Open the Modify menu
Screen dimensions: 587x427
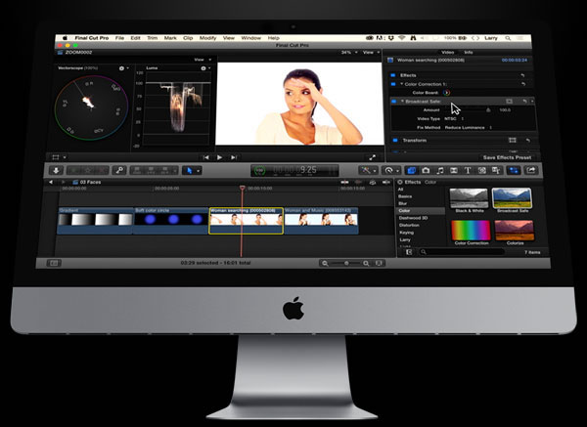[208, 37]
